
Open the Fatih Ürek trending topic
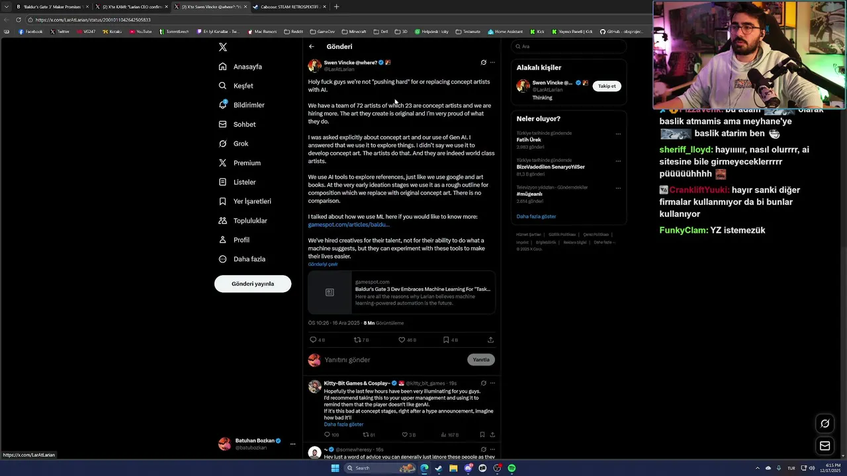(x=529, y=140)
